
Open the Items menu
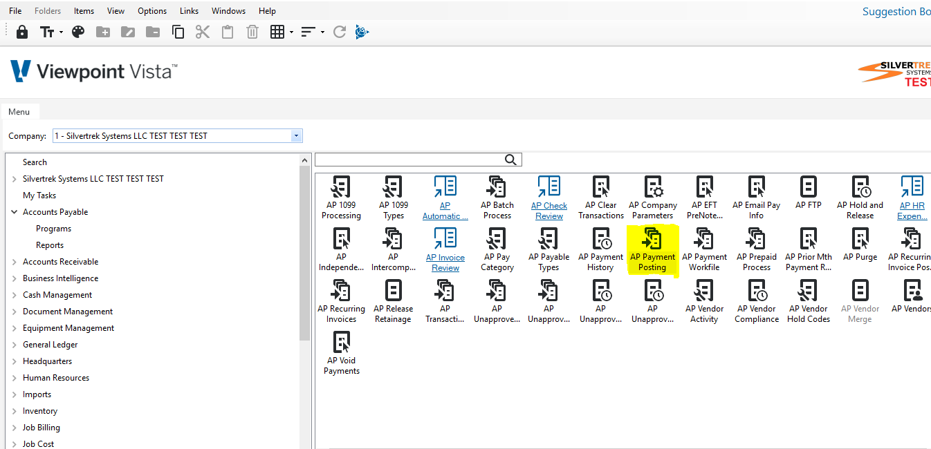tap(84, 11)
